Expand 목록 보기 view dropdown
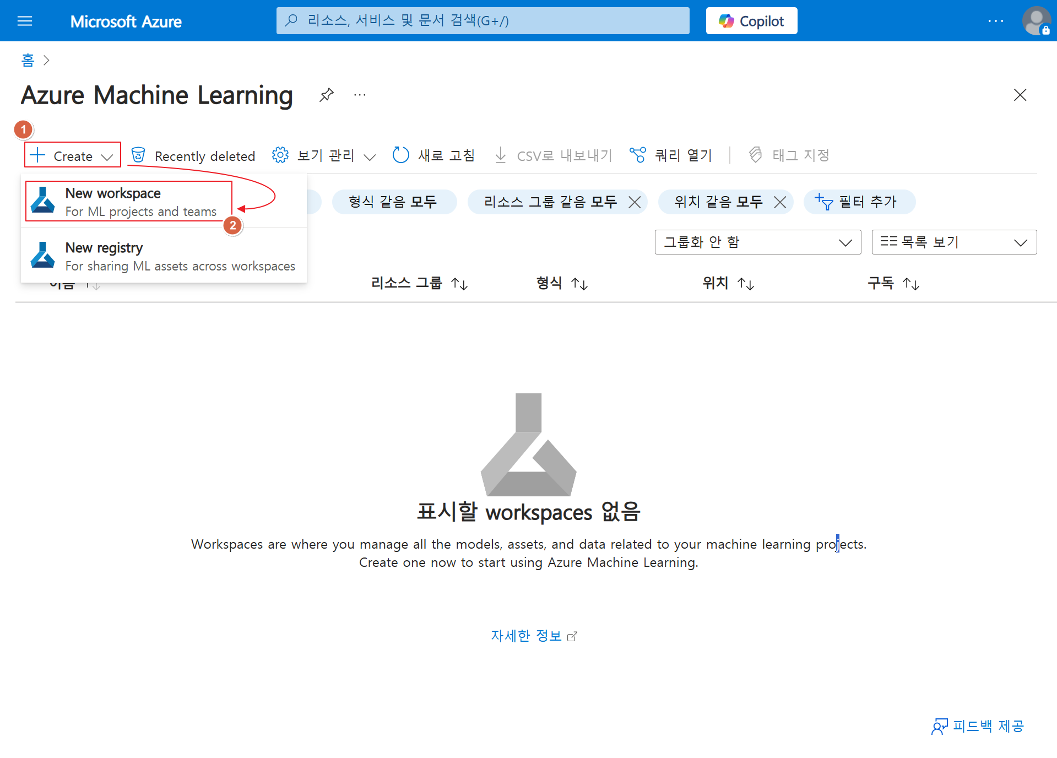 (954, 242)
